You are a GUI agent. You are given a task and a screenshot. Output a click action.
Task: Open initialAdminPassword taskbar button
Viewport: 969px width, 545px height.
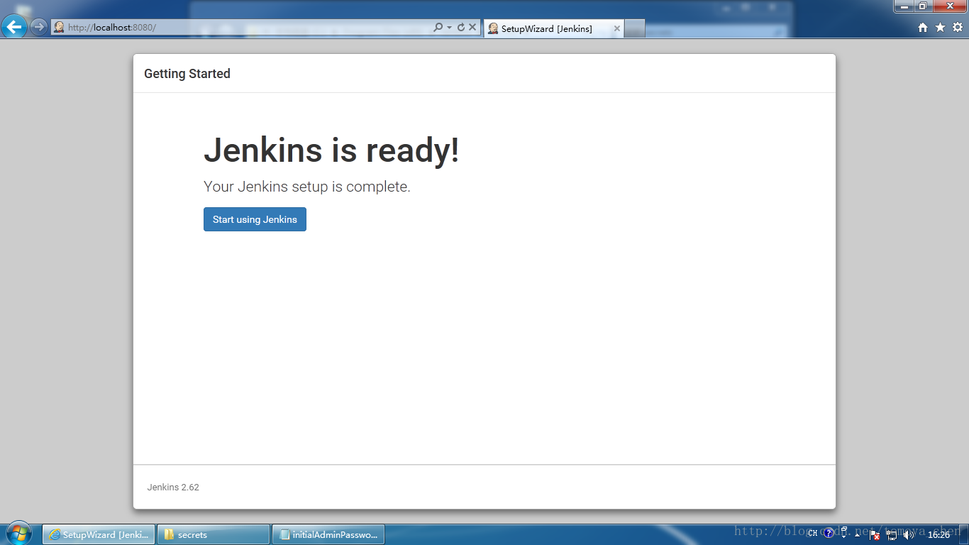(x=328, y=534)
